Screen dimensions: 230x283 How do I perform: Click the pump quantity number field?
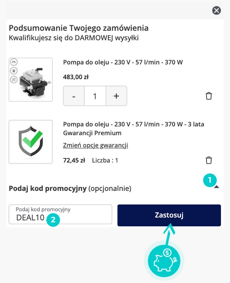pos(95,96)
